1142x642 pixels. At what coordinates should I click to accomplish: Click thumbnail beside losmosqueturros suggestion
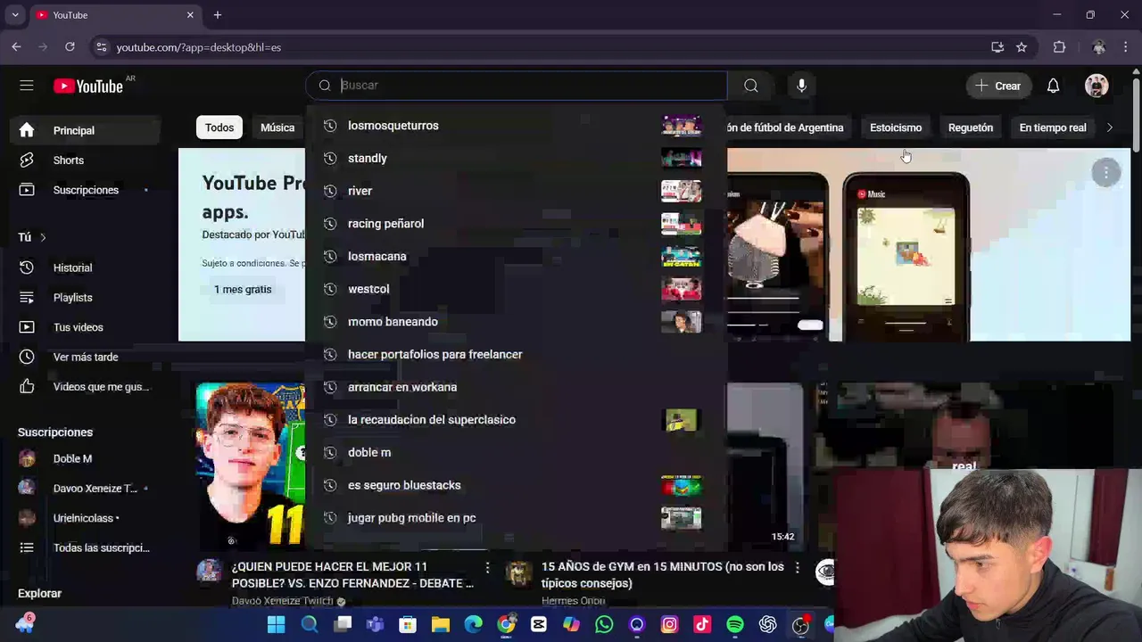[x=682, y=126]
